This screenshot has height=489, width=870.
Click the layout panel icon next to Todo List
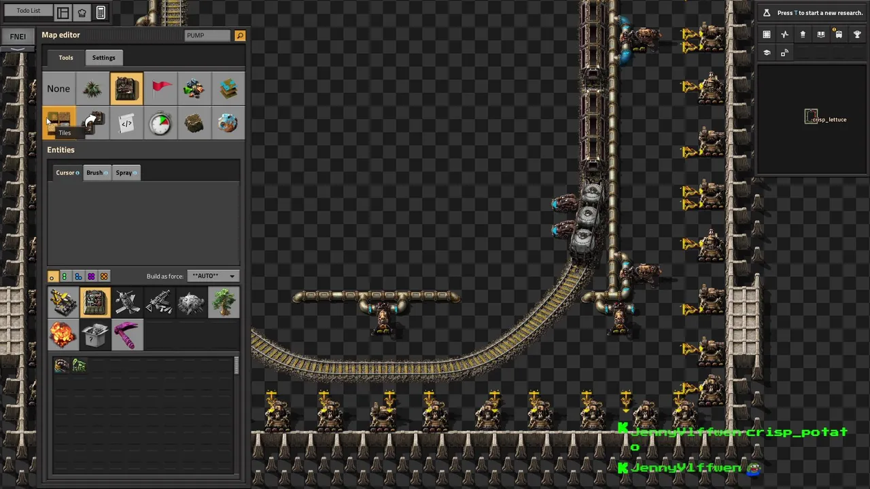(63, 12)
